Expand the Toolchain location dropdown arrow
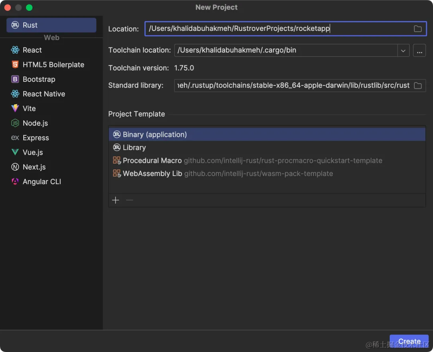 (403, 51)
